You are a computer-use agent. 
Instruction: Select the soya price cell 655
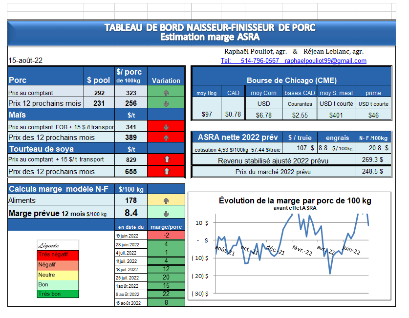pos(131,171)
